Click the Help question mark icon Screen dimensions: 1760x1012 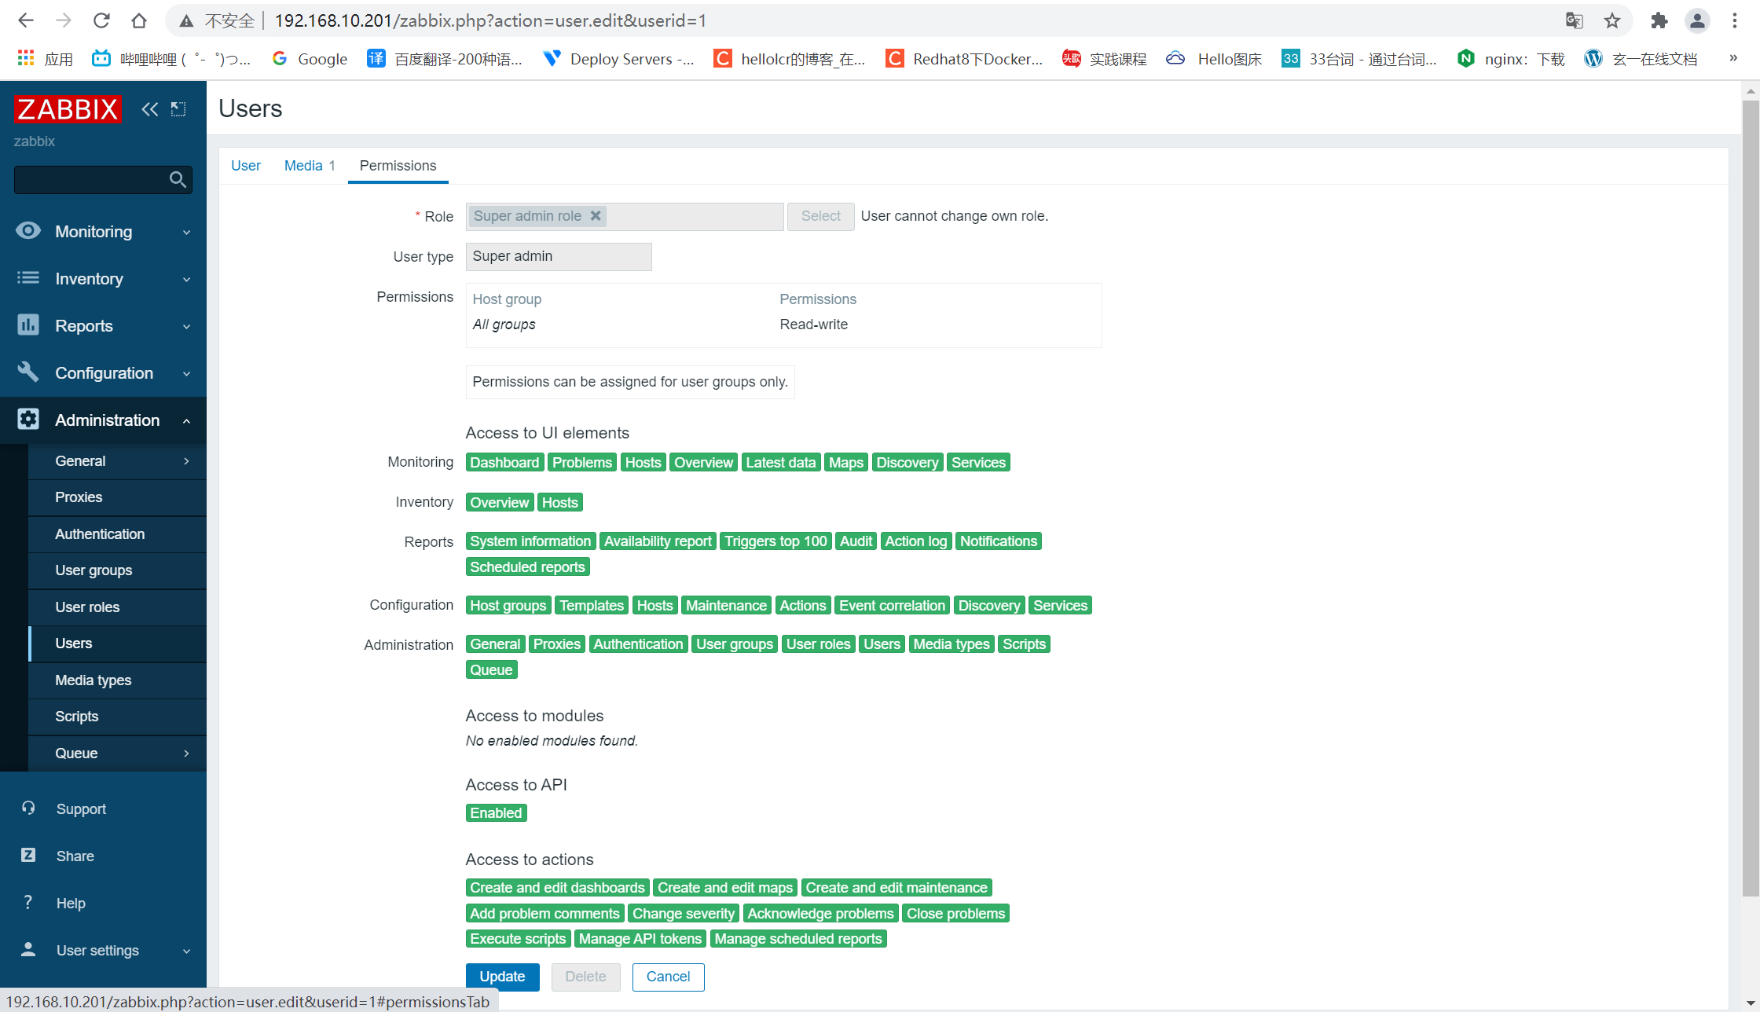point(28,902)
